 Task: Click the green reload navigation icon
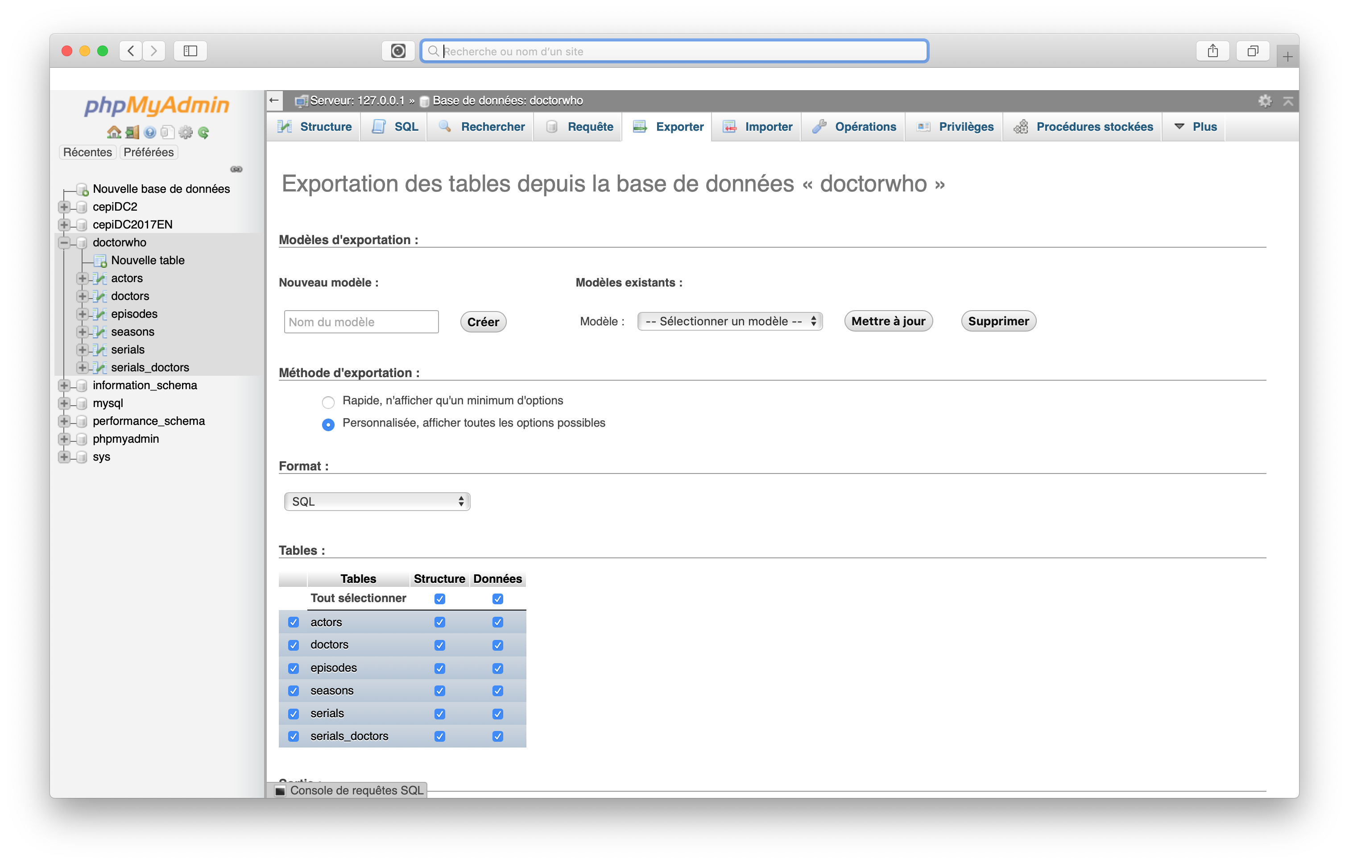point(203,133)
